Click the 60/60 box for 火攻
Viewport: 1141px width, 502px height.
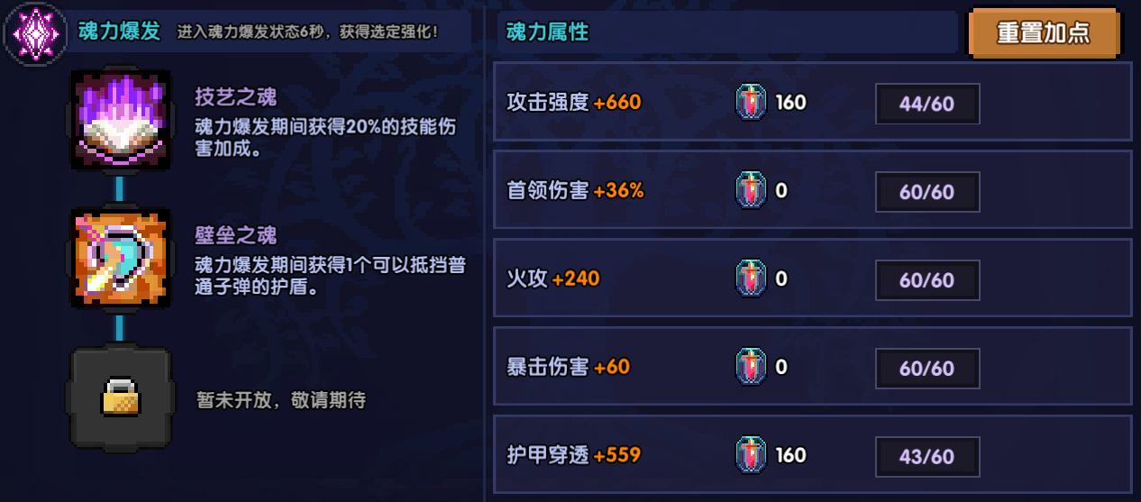(x=927, y=280)
